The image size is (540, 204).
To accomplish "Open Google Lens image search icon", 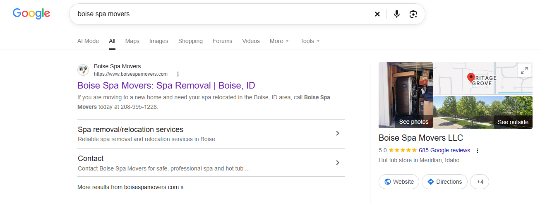I will 413,14.
